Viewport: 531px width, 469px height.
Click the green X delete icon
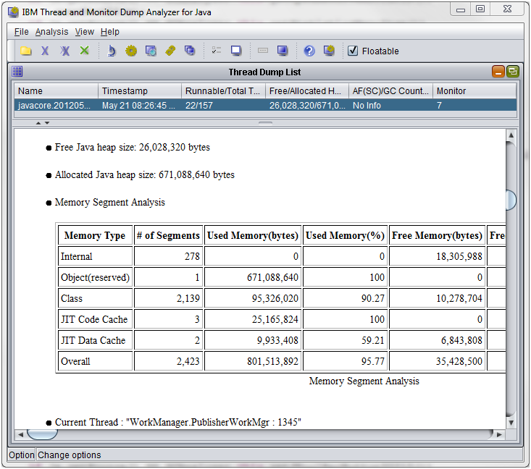(85, 51)
